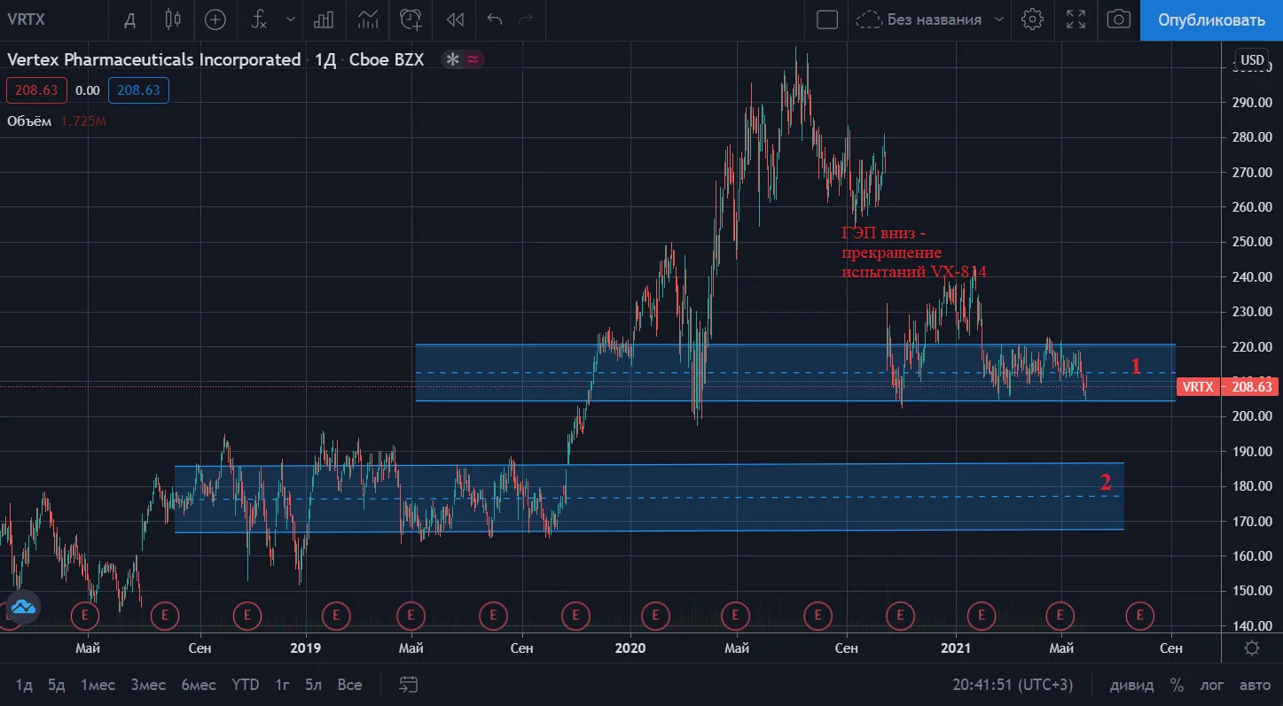Redo the chart action
This screenshot has width=1283, height=706.
(526, 19)
